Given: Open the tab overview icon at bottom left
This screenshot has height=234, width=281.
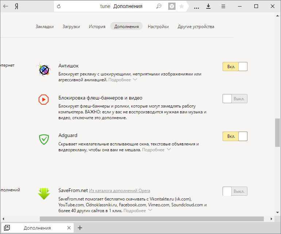Looking at the screenshot, I should [x=7, y=228].
